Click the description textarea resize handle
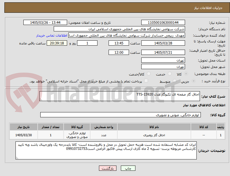This screenshot has width=230, height=176. [x=41, y=100]
